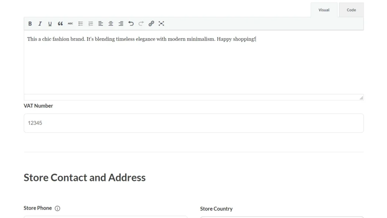Switch to the Code editor tab
Image resolution: width=387 pixels, height=218 pixels.
coord(351,10)
